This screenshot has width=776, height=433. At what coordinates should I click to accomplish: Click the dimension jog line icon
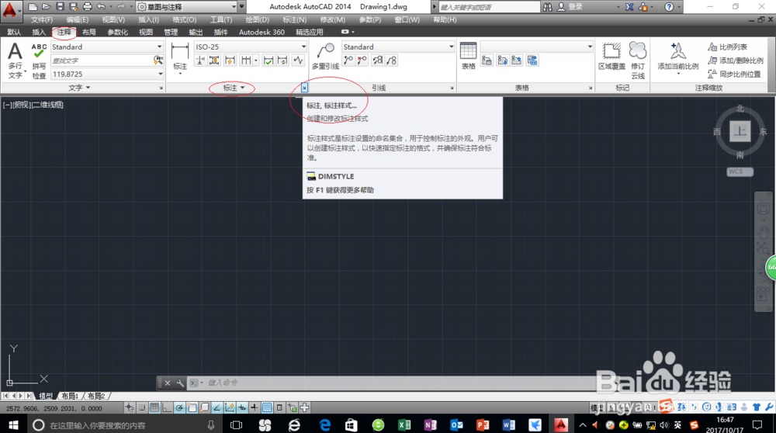tap(299, 61)
